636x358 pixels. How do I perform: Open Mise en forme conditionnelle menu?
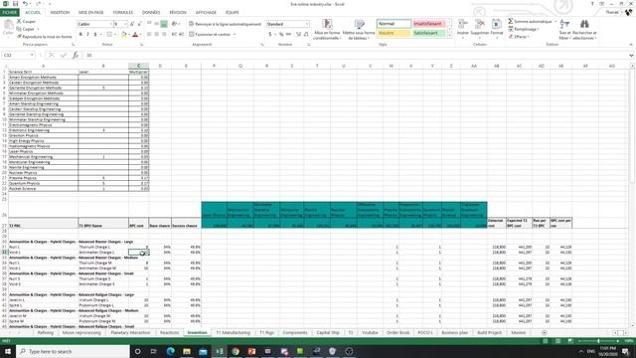327,29
